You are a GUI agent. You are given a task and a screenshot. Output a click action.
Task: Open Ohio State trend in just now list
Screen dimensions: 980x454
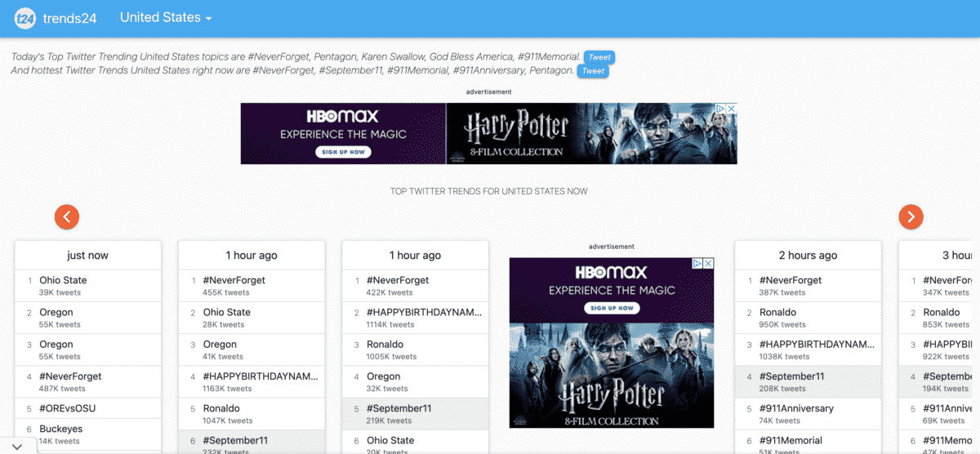[x=63, y=280]
